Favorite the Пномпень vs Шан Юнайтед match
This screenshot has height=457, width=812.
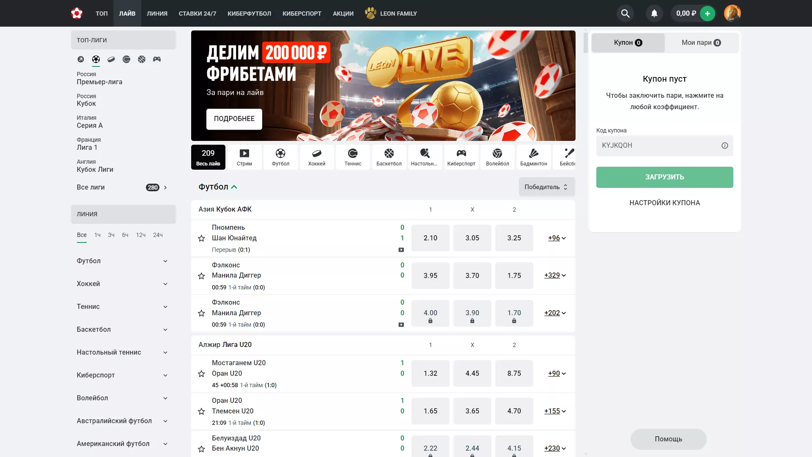201,238
